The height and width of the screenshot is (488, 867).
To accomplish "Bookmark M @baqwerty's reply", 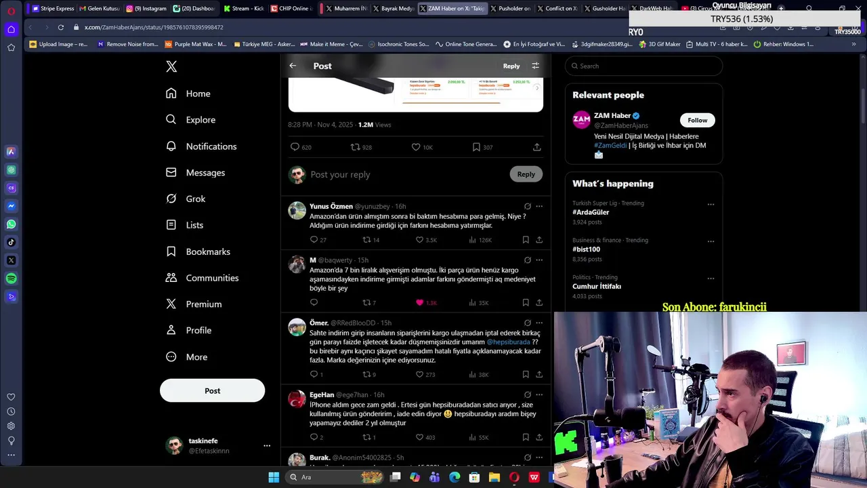I will pos(525,302).
